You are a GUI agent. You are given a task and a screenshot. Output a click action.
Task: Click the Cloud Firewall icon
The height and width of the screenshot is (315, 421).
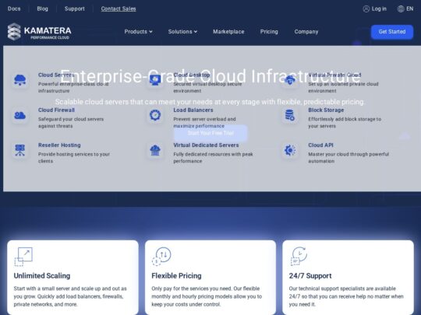coord(19,115)
